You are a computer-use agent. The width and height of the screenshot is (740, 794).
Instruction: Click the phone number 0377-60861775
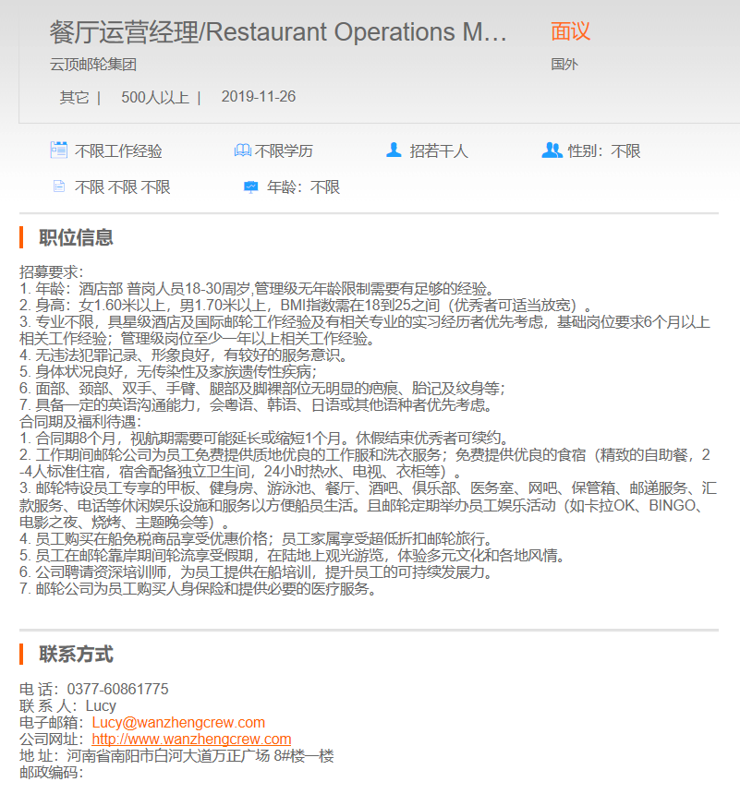coord(117,689)
